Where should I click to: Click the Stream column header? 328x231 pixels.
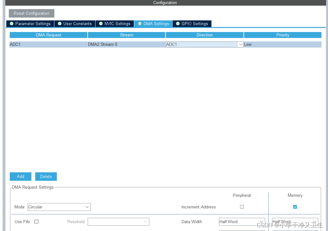coord(127,35)
